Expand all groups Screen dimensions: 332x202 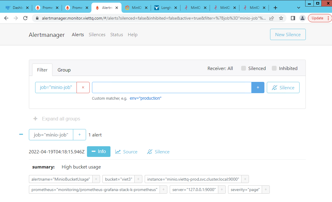click(57, 119)
